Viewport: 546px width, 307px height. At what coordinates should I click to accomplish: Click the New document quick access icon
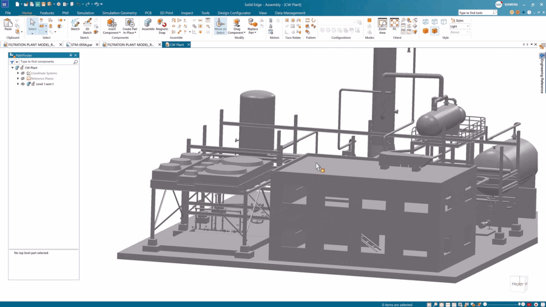17,4
